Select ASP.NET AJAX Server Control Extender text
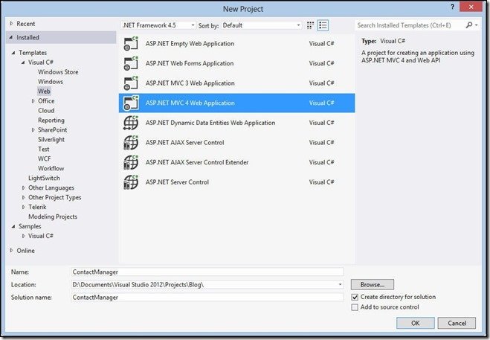This screenshot has width=490, height=340. coord(197,162)
